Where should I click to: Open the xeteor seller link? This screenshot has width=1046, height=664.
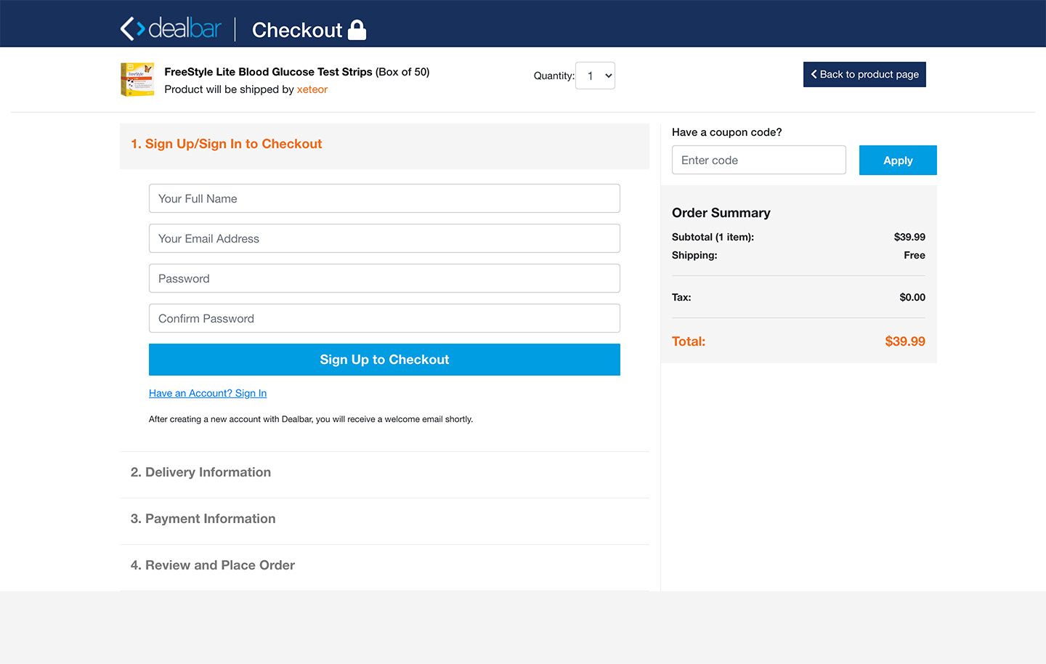coord(312,89)
